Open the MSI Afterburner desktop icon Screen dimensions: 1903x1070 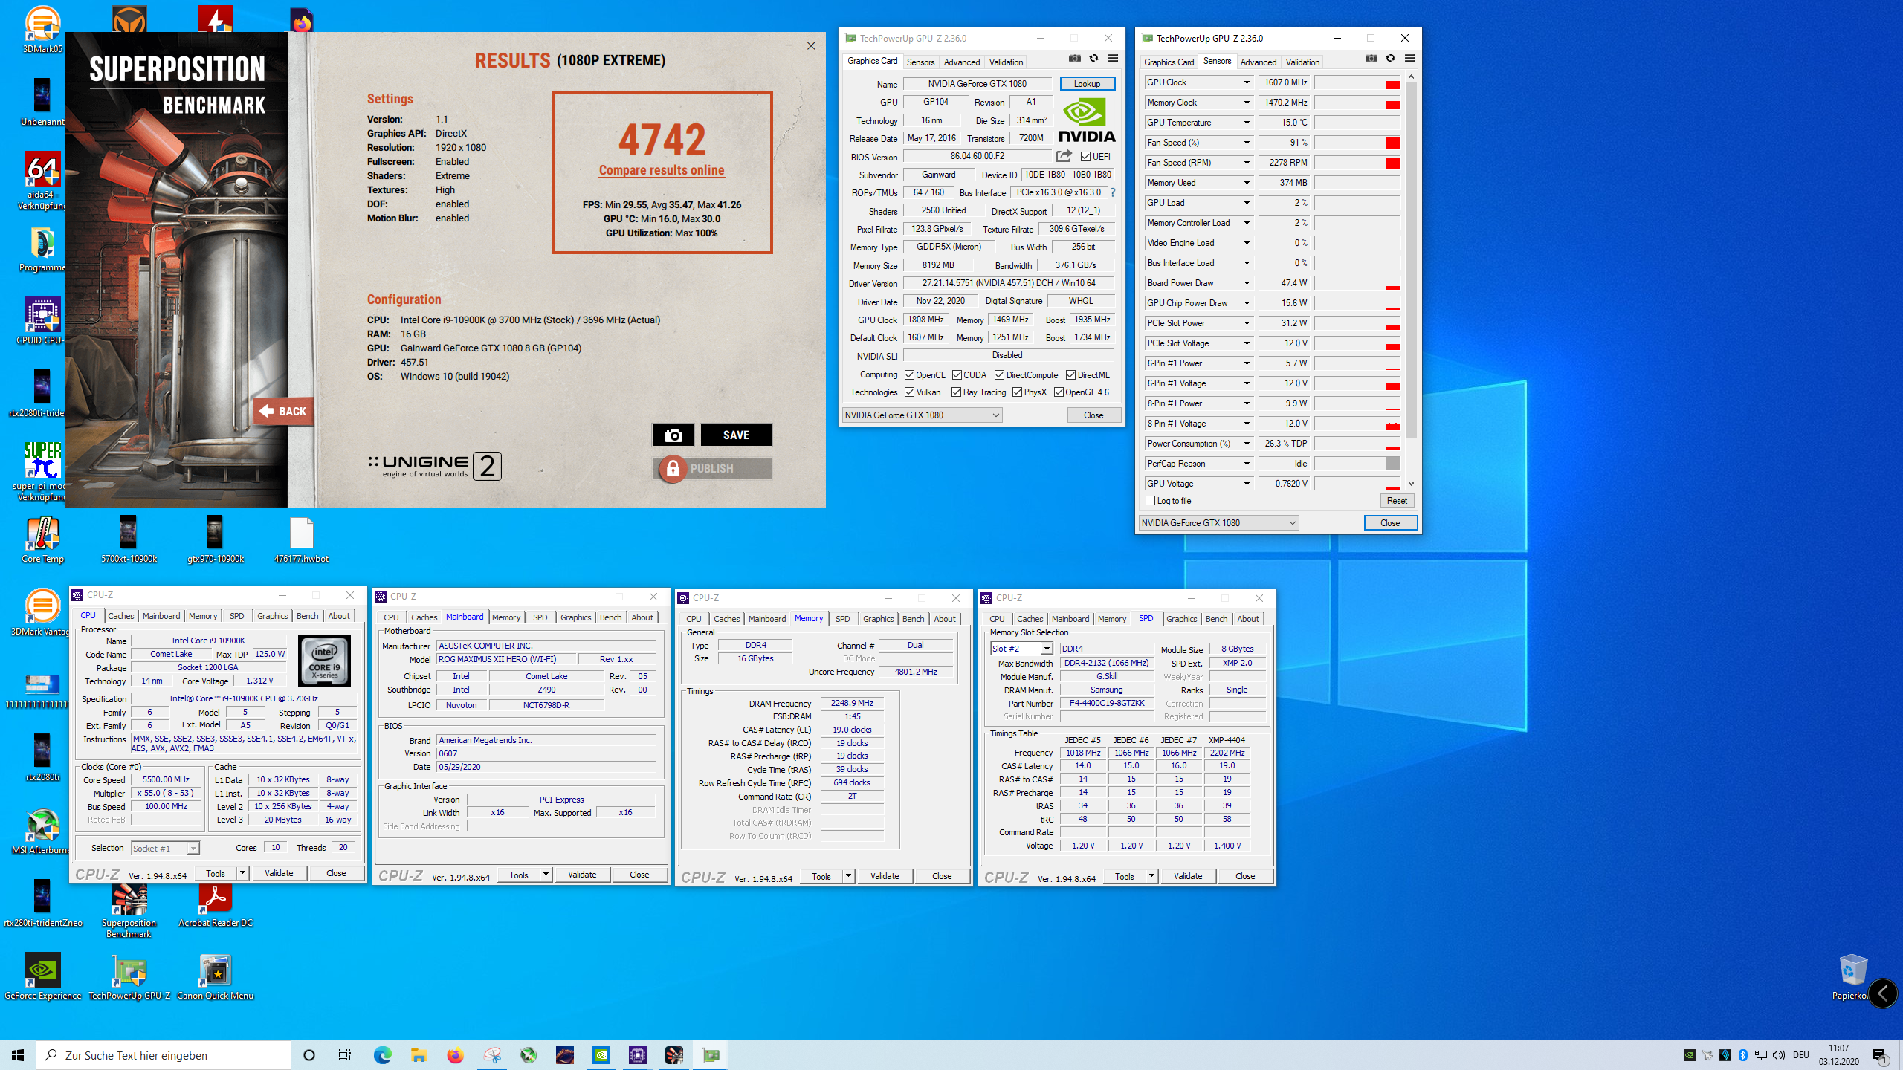(42, 831)
